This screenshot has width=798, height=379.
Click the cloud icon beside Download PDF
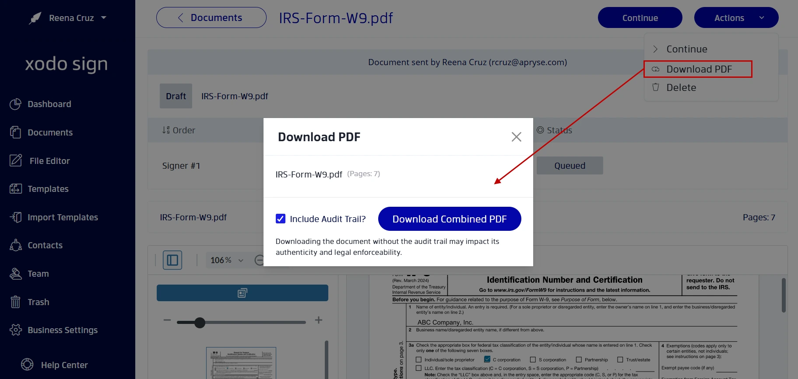[x=655, y=69]
